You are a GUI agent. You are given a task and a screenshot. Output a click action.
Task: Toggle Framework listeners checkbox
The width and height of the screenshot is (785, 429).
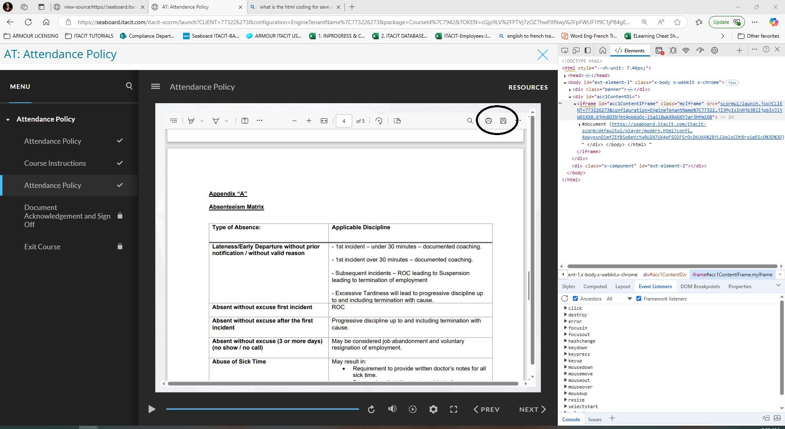(x=639, y=298)
